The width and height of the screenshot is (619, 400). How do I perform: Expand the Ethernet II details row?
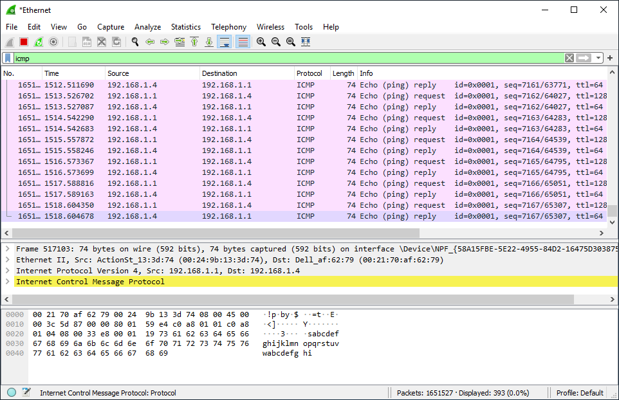tap(8, 260)
